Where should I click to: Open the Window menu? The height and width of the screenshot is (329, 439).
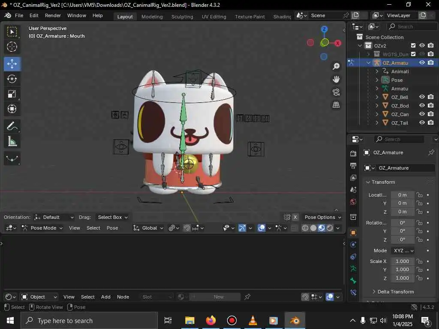[x=76, y=15]
